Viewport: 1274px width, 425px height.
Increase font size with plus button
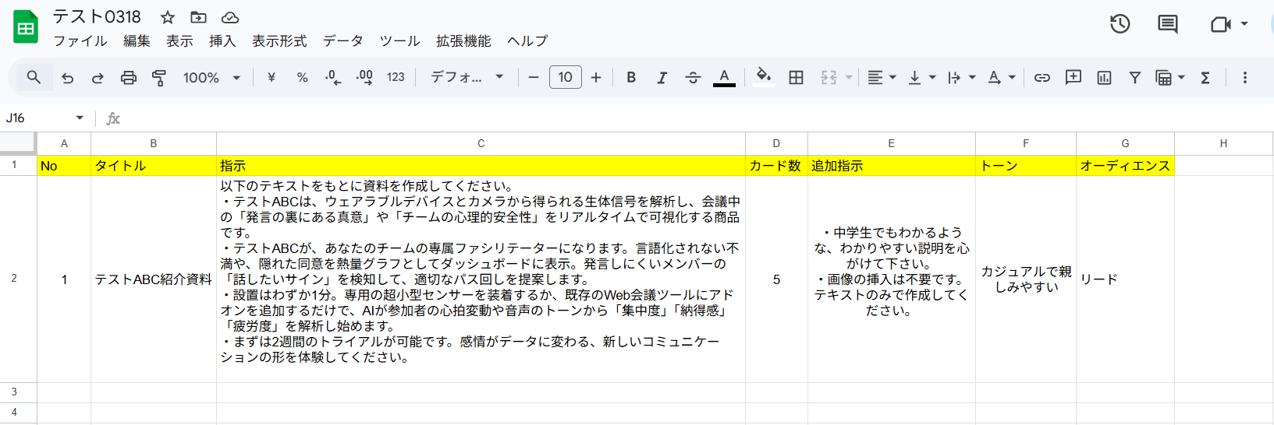[x=596, y=78]
